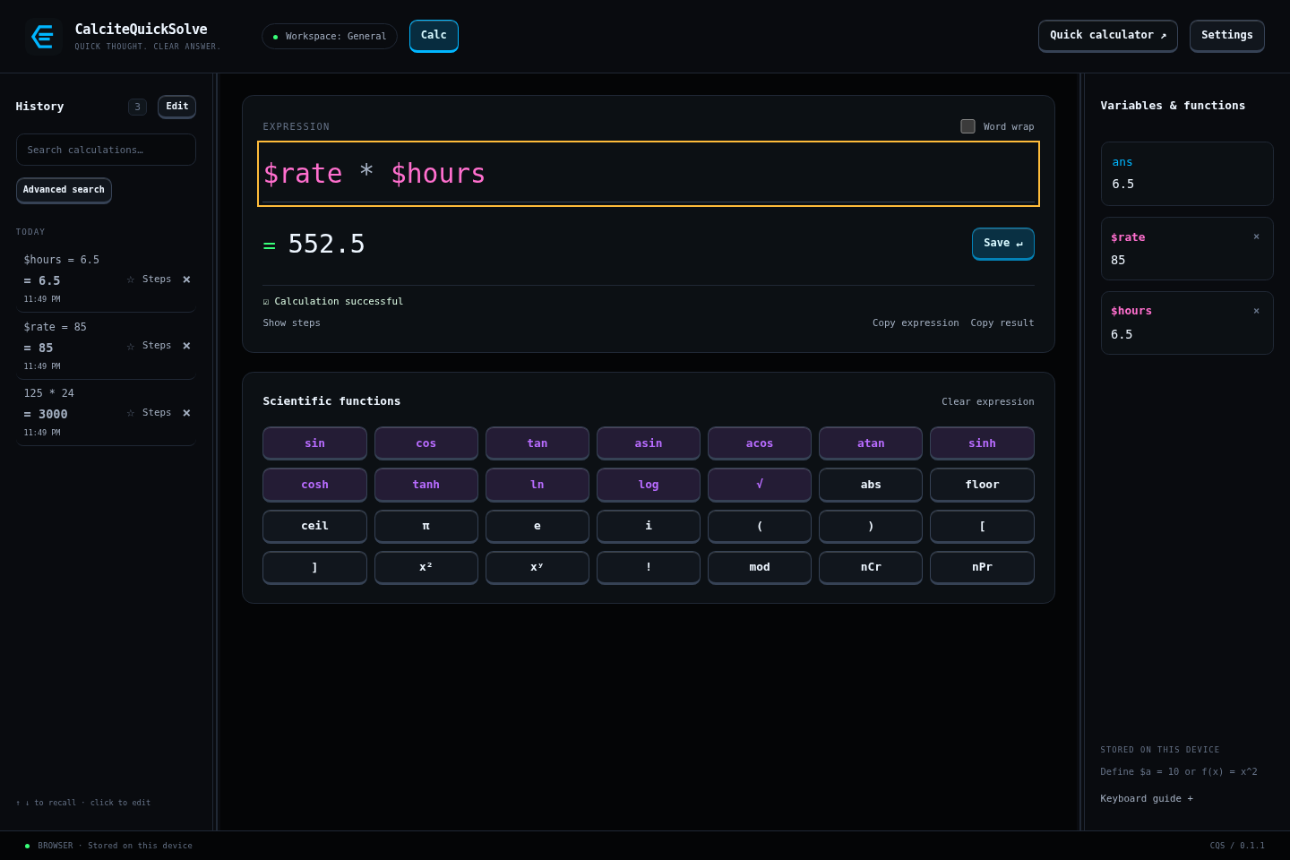Star the 125 * 24 history entry
1290x860 pixels.
click(131, 413)
